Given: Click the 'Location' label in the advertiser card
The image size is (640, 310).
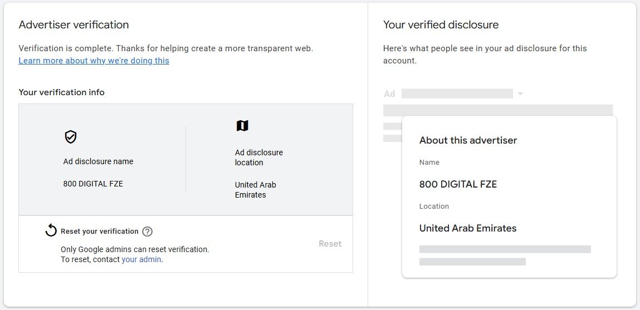Looking at the screenshot, I should (434, 206).
